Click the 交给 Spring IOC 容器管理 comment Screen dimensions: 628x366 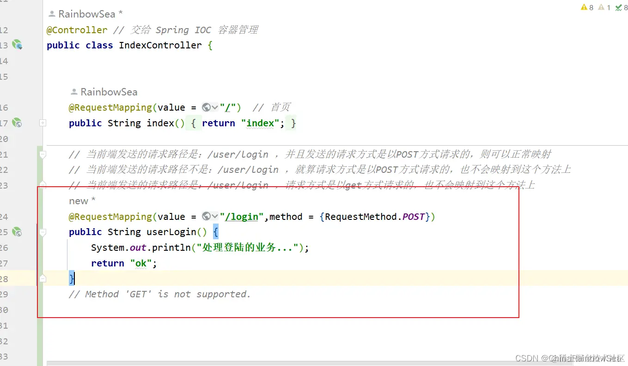(185, 30)
